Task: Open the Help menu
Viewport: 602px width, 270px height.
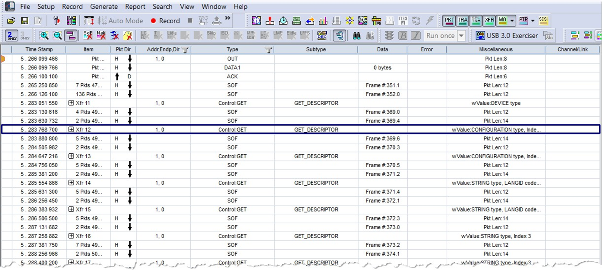Action: tap(240, 7)
